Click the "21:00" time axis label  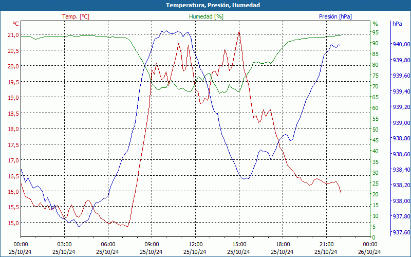(326, 245)
